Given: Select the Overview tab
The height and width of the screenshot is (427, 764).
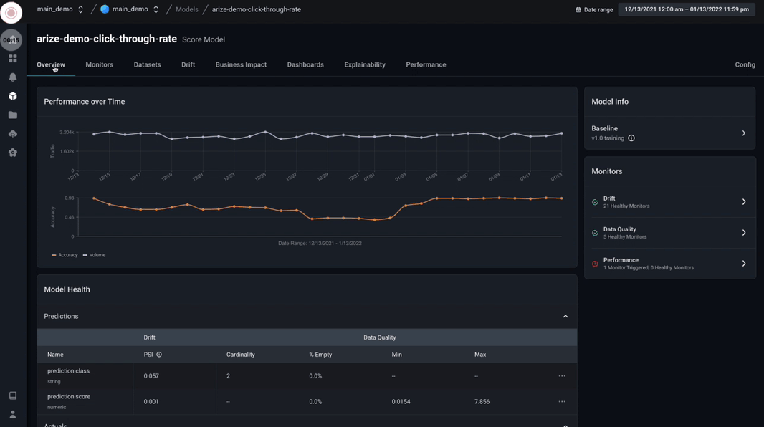Looking at the screenshot, I should pos(51,64).
